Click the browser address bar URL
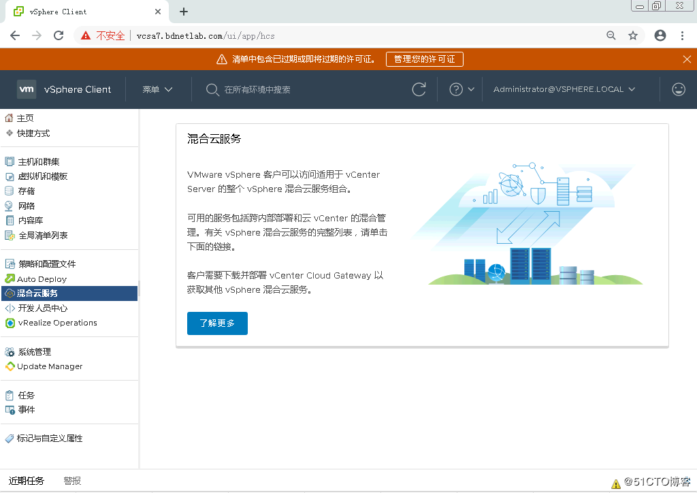The height and width of the screenshot is (493, 697). pyautogui.click(x=206, y=36)
